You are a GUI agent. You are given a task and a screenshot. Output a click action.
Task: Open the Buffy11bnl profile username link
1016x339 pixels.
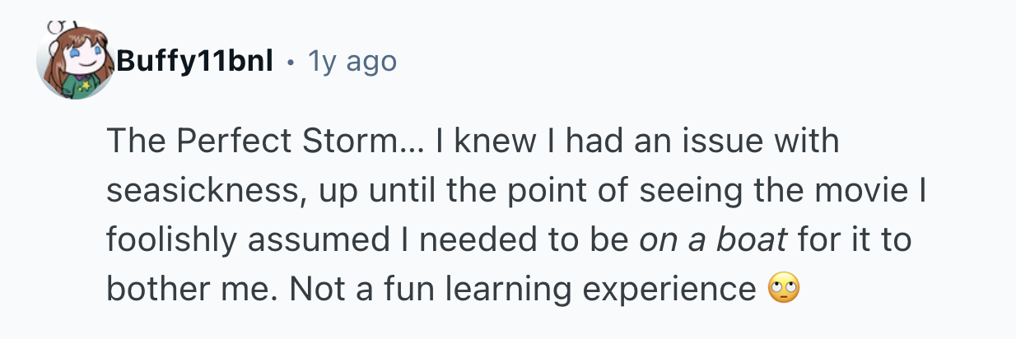pos(194,61)
